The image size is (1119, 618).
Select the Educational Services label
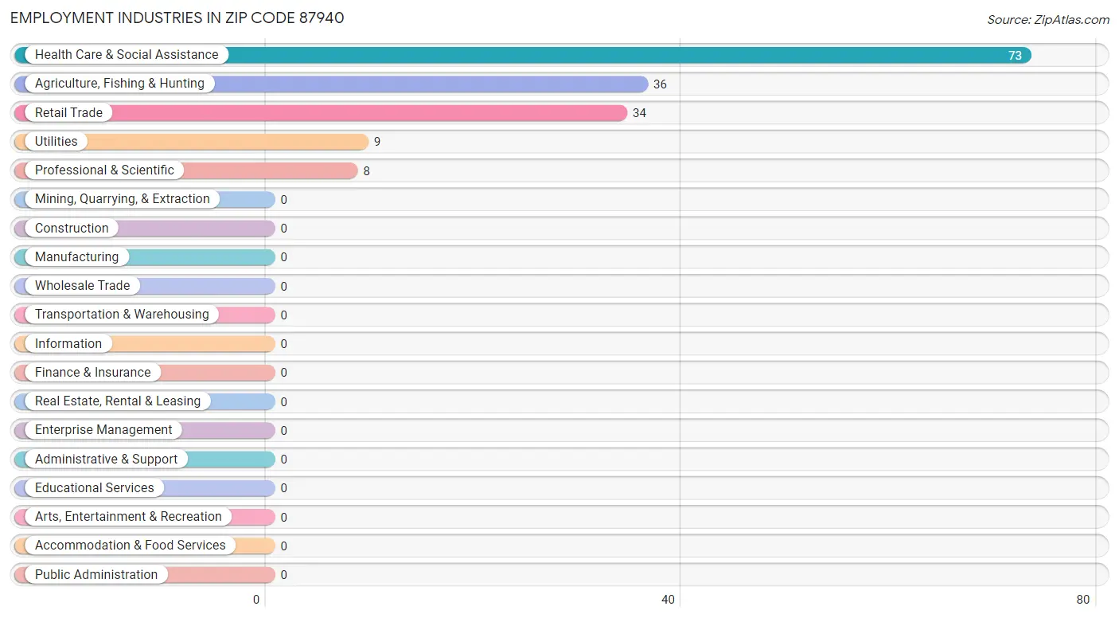(x=95, y=487)
